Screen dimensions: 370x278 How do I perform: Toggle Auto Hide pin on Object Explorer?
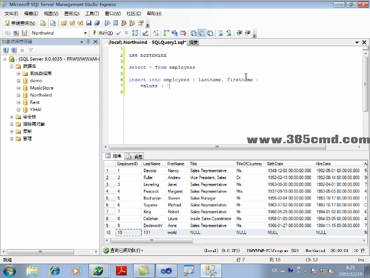(88, 42)
